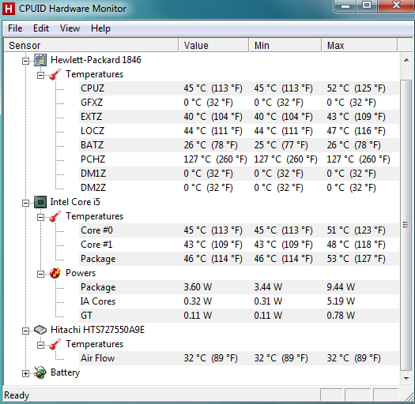Select the DM2Z temperature row
415x404 pixels.
point(239,188)
